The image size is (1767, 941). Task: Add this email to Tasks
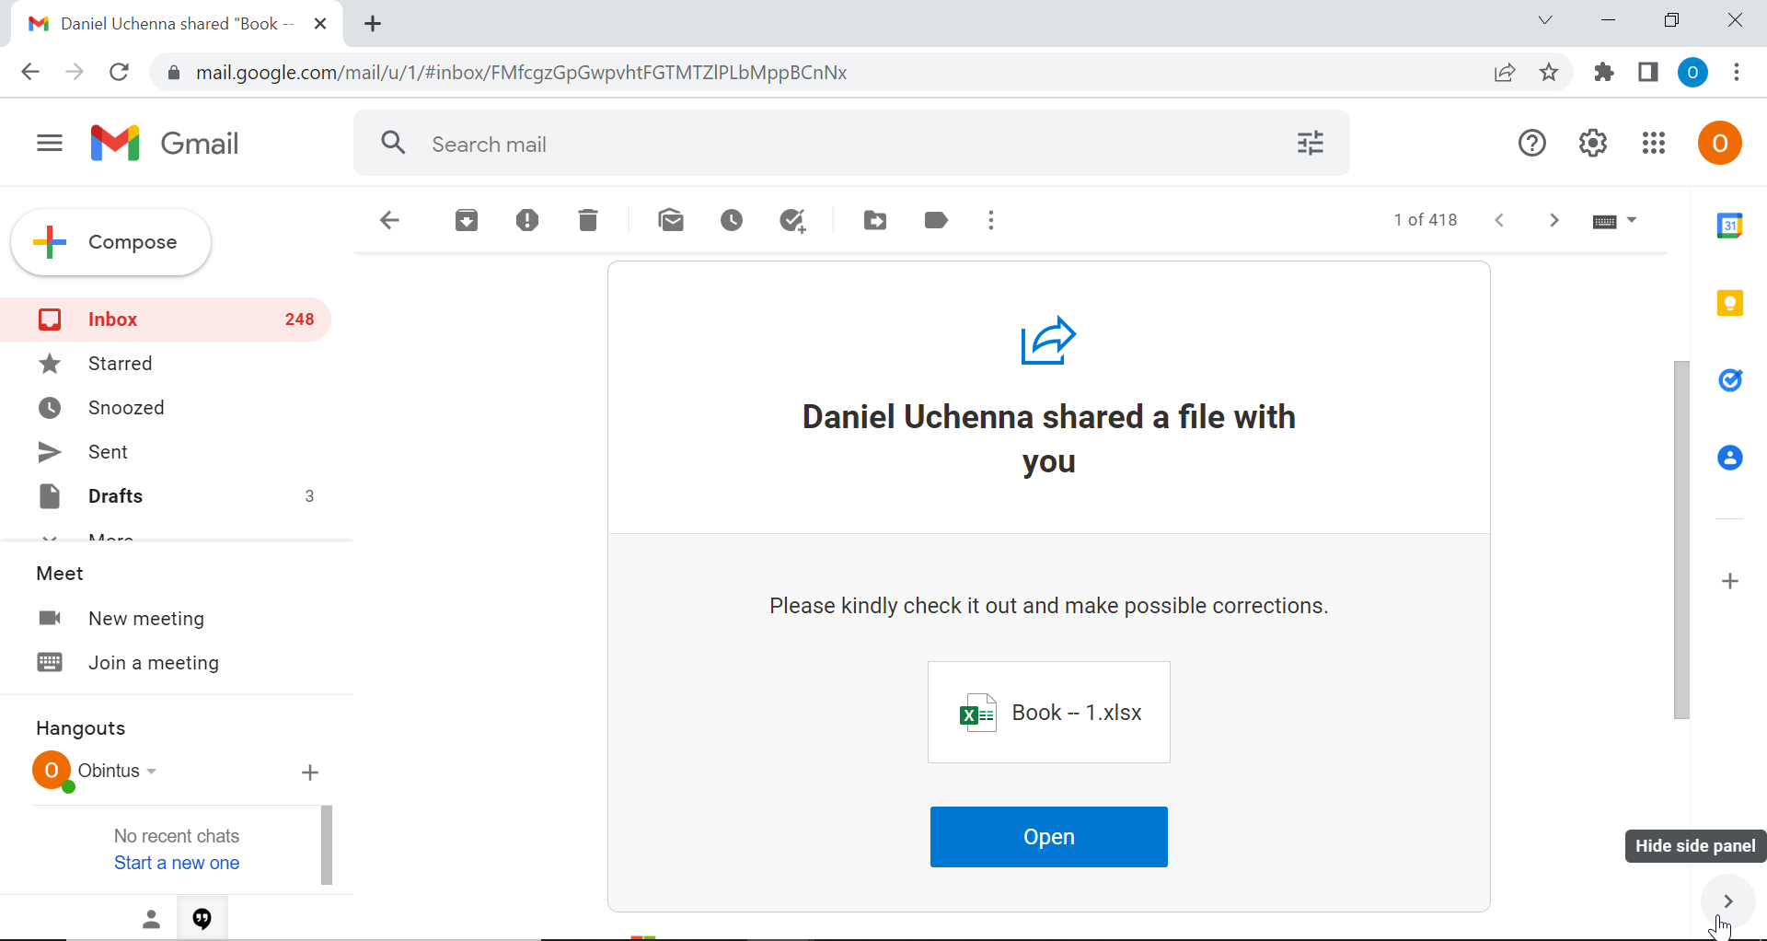click(x=792, y=220)
